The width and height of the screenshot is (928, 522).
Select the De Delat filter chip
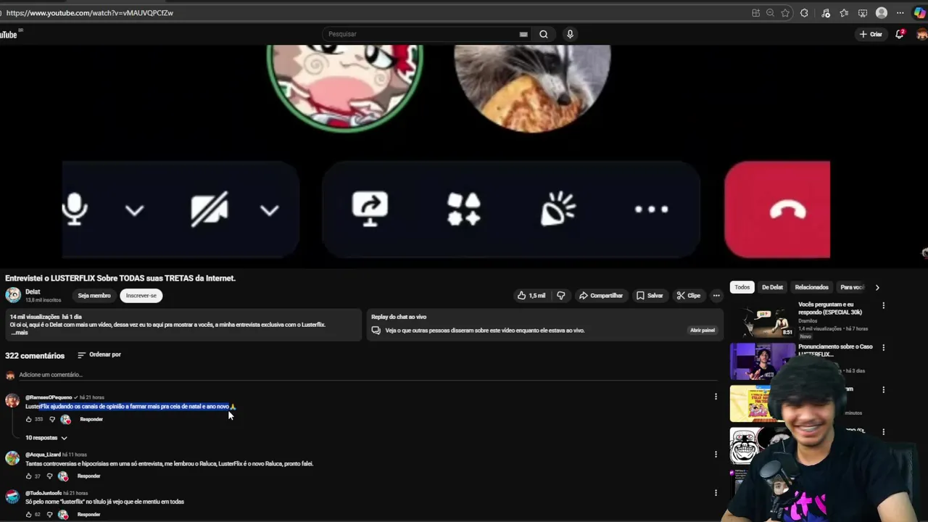pos(772,288)
